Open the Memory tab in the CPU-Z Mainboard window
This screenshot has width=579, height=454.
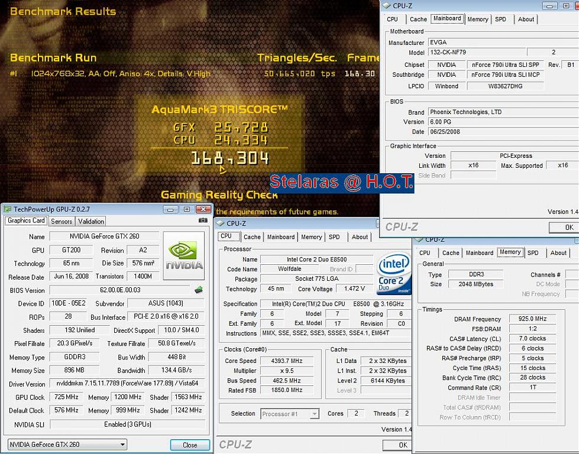click(477, 19)
